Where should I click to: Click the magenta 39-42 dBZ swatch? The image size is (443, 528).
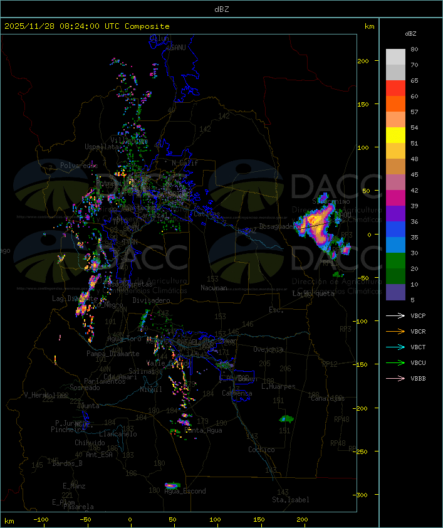click(395, 198)
